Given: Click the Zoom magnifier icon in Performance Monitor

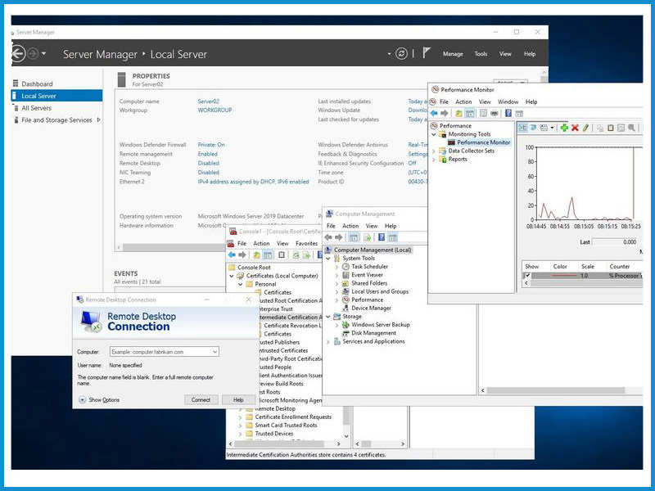Looking at the screenshot, I should (x=631, y=128).
